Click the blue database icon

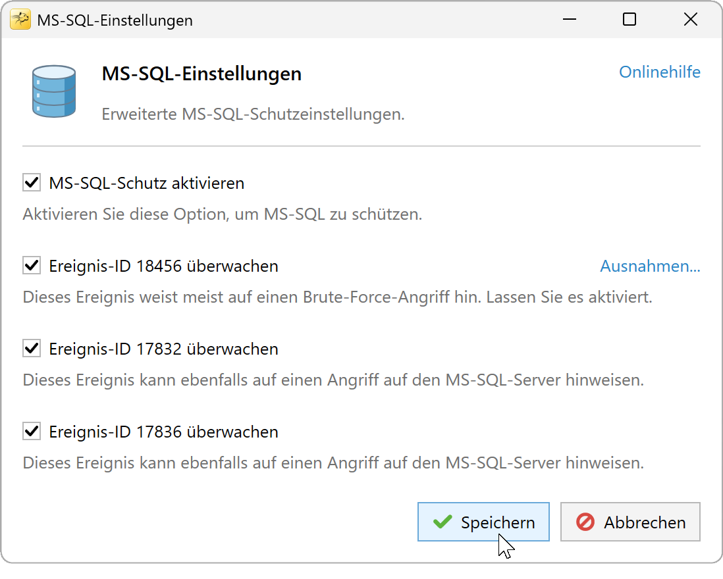pos(54,91)
